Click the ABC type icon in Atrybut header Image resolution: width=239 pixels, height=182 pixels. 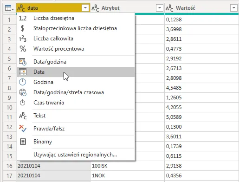click(x=95, y=8)
